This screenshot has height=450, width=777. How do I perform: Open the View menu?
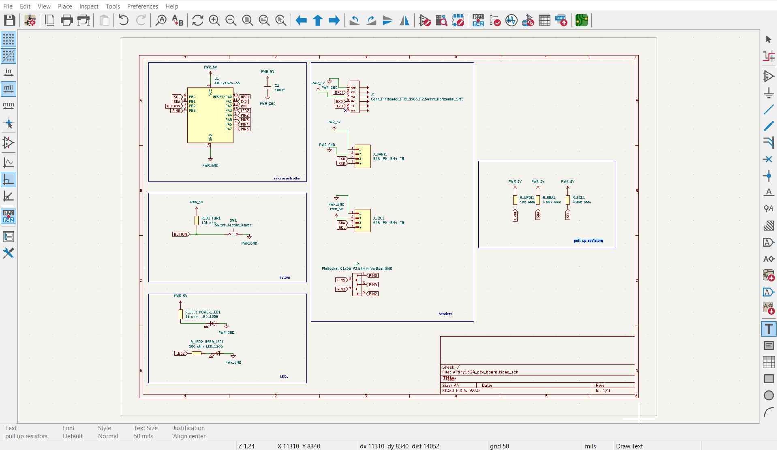point(44,6)
